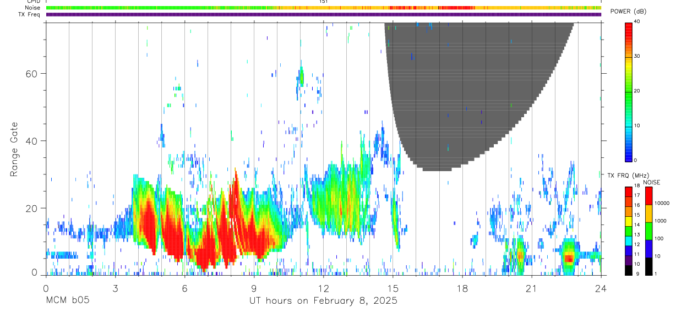The image size is (676, 312).
Task: Click the 20 label on POWER colorbar
Action: (638, 91)
